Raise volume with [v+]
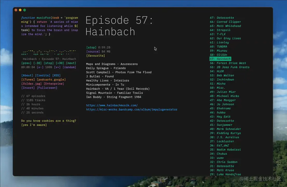The width and height of the screenshot is (287, 187). (57, 67)
